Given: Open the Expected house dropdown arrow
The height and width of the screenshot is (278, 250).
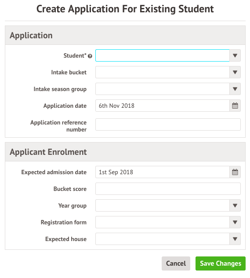Looking at the screenshot, I should pos(235,239).
